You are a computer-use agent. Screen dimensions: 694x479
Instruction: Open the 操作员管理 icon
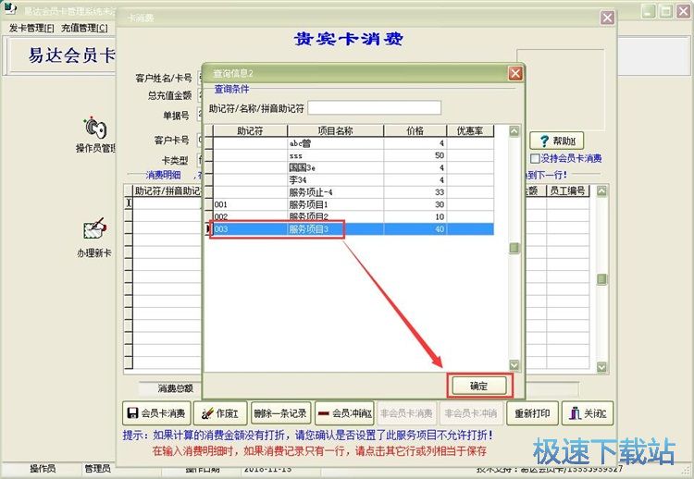click(x=96, y=135)
